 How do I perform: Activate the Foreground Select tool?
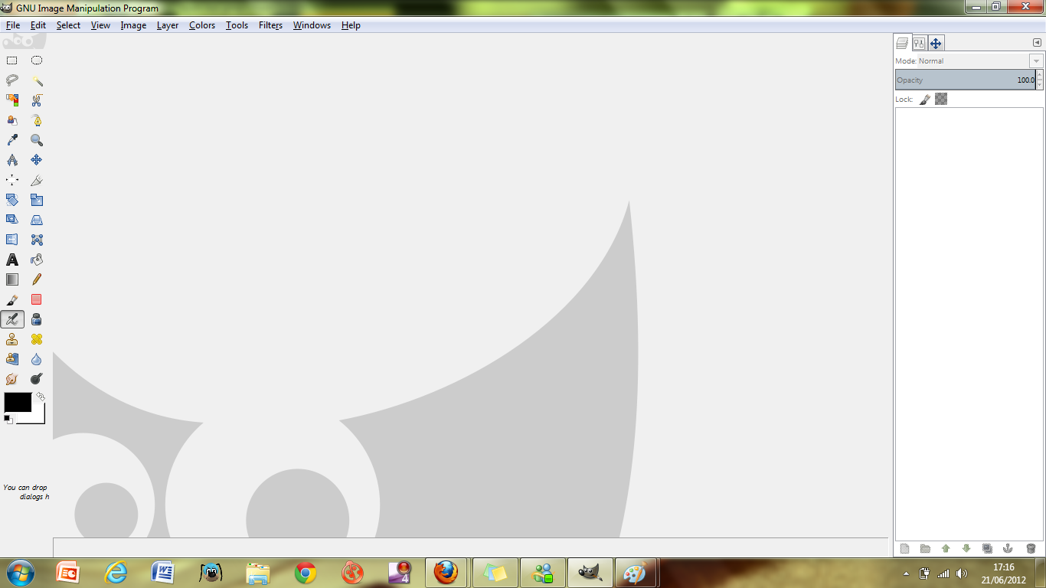(12, 120)
